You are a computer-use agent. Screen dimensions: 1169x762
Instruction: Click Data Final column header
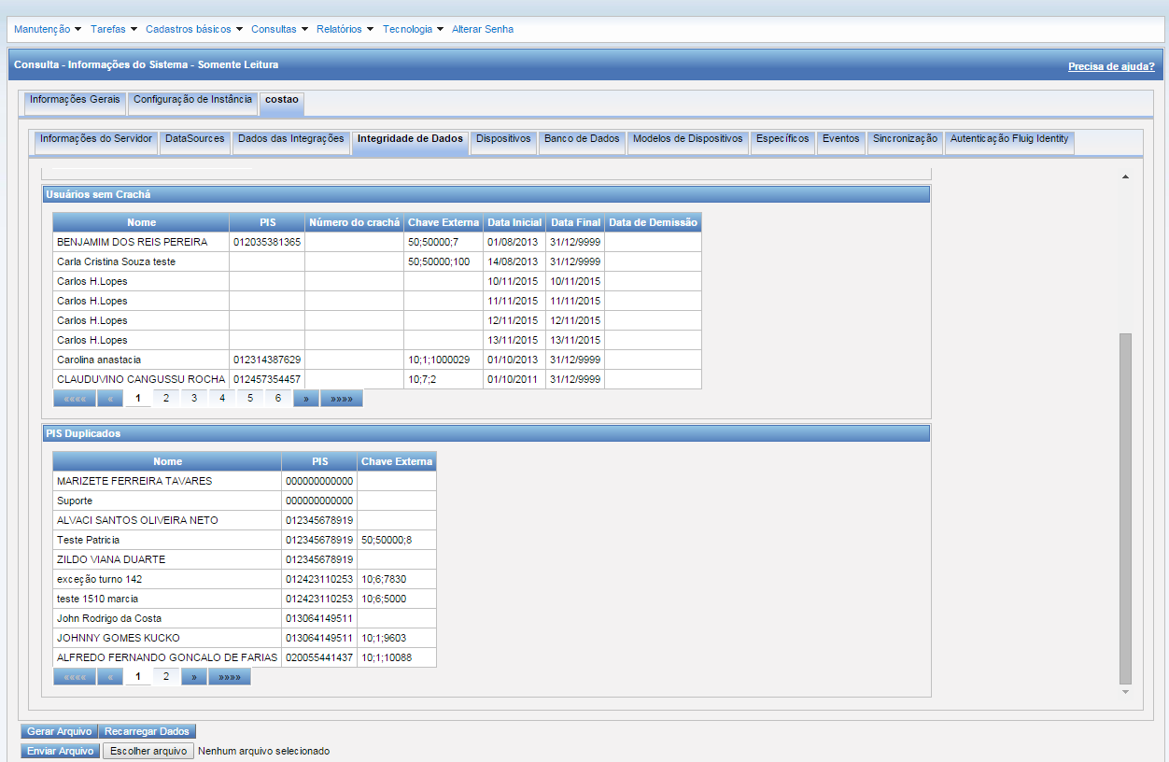pyautogui.click(x=575, y=222)
